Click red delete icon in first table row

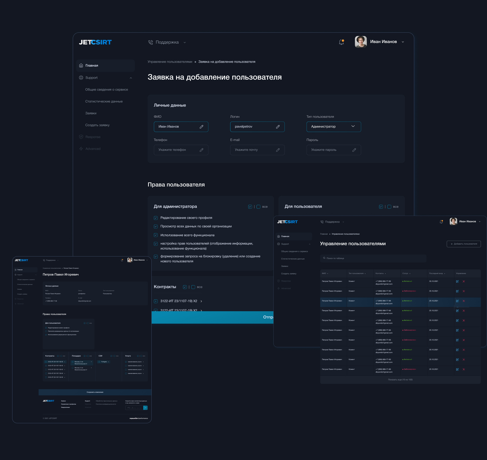click(464, 281)
